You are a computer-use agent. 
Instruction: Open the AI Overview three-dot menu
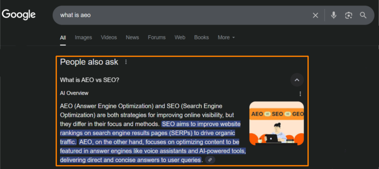(x=300, y=94)
